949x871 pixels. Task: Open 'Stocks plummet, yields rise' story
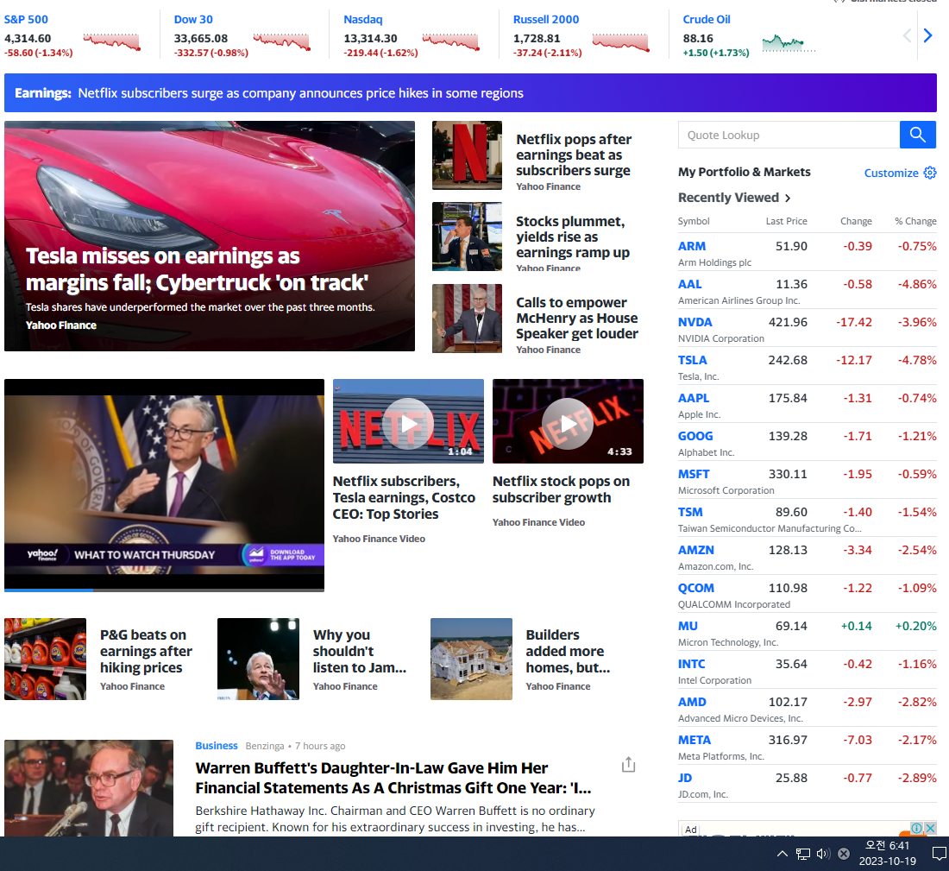(x=573, y=237)
